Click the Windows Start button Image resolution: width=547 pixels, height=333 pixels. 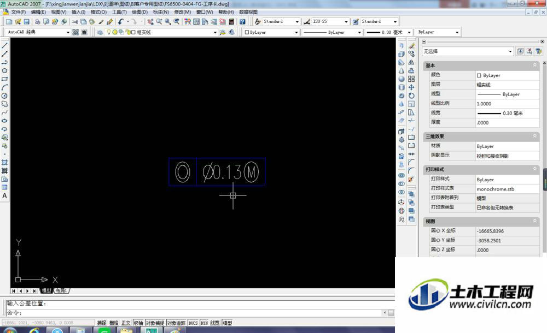pos(9,330)
